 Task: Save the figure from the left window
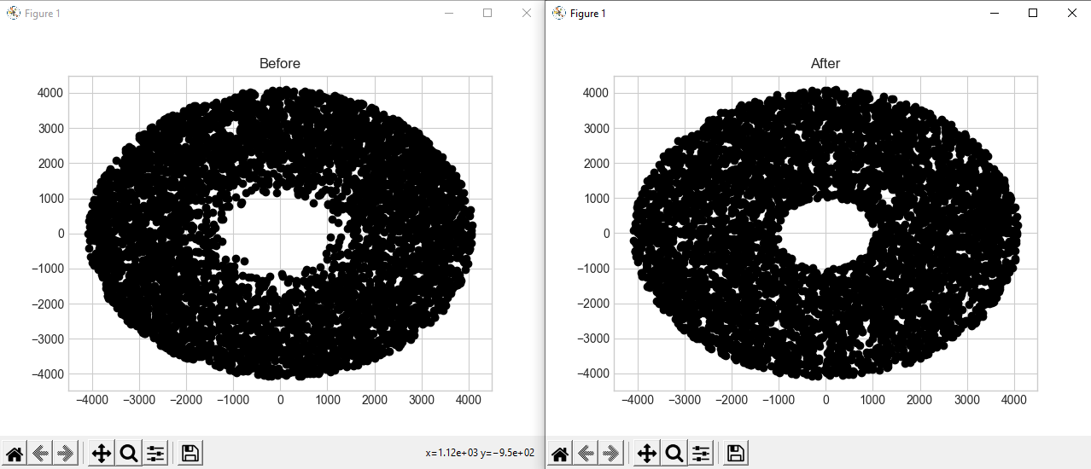(190, 454)
